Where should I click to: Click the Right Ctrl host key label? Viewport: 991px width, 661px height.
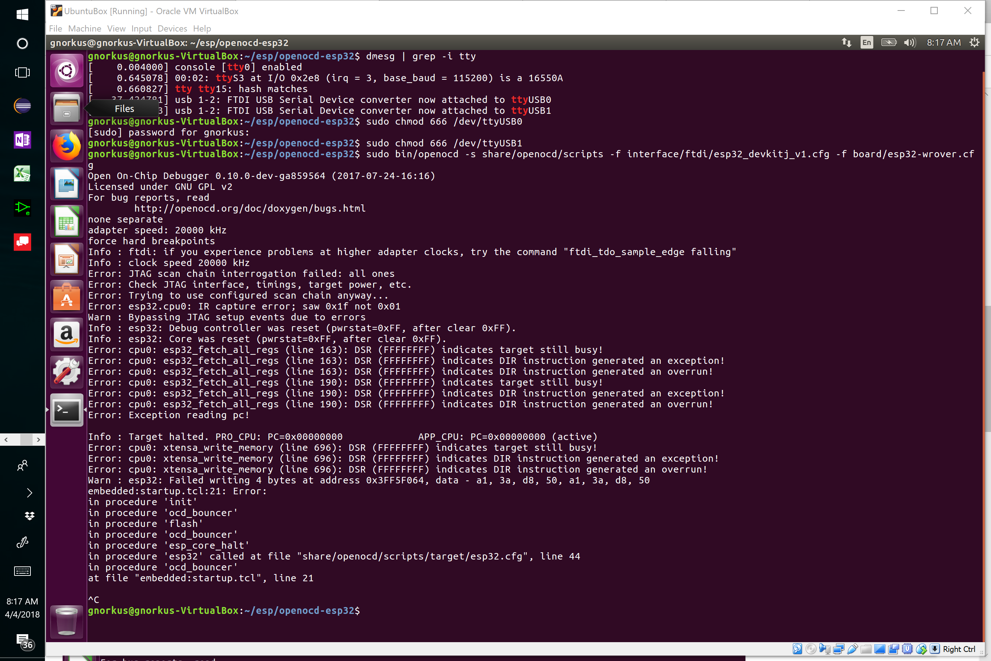coord(959,649)
